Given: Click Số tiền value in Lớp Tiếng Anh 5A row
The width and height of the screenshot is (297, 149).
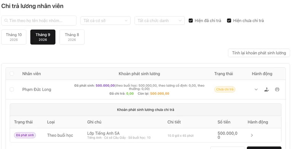Looking at the screenshot, I should (x=227, y=135).
